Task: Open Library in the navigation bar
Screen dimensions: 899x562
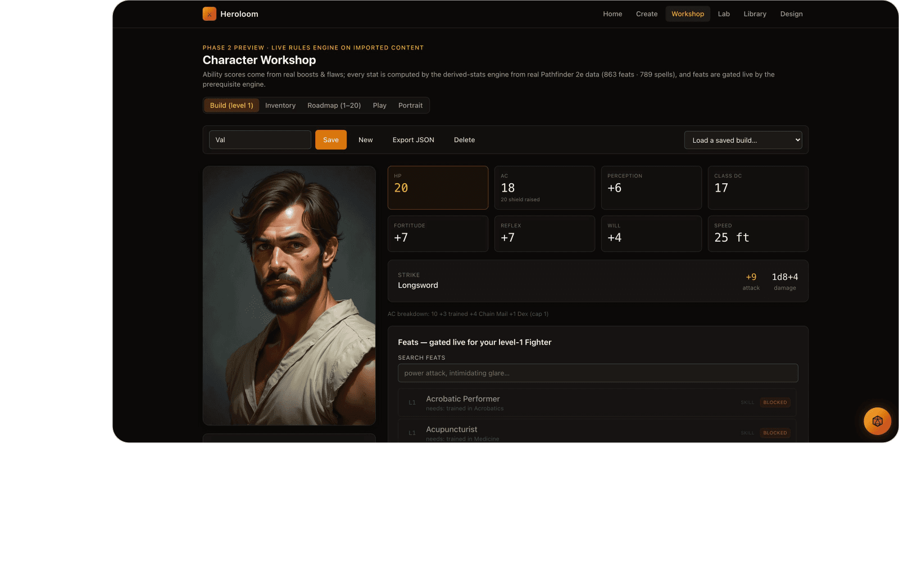Action: [755, 14]
